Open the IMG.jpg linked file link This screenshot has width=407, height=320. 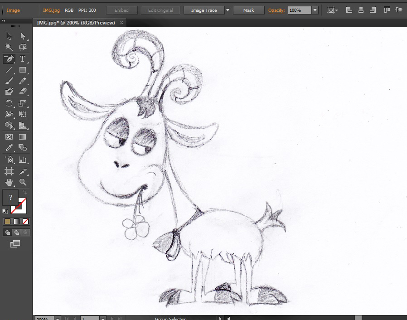[x=51, y=10]
